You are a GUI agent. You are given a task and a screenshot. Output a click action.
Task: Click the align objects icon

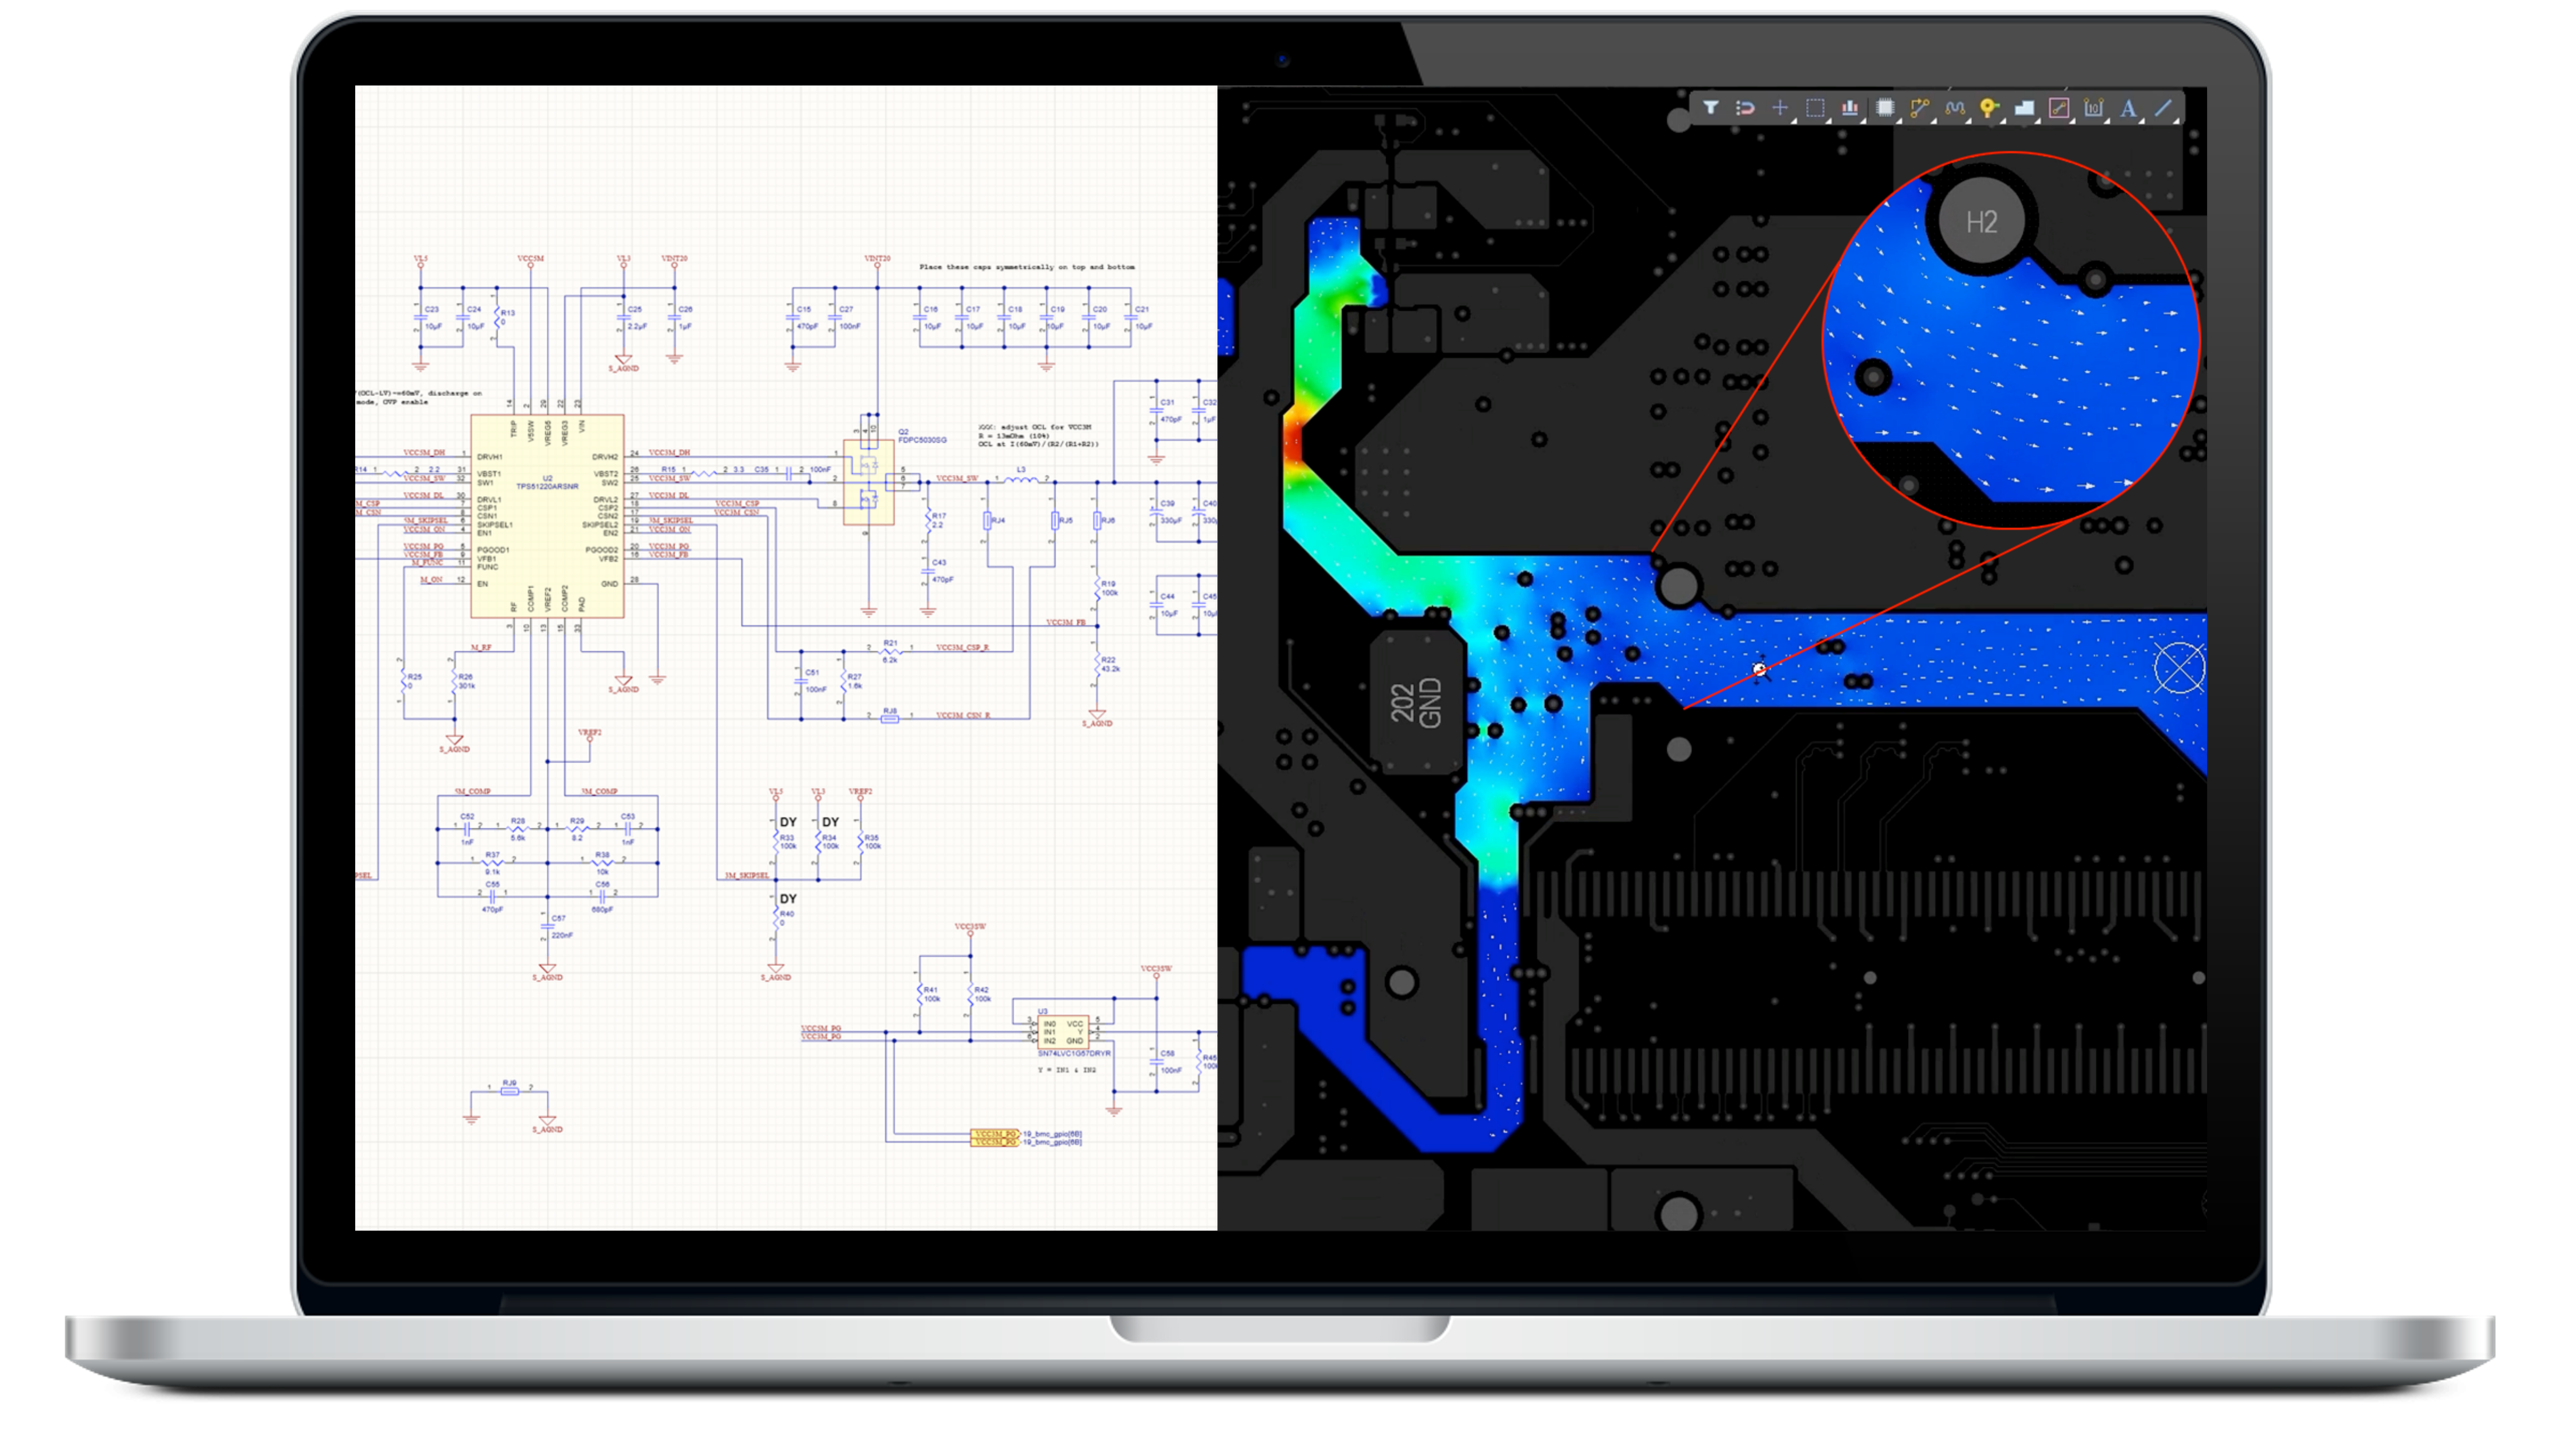pyautogui.click(x=1850, y=108)
